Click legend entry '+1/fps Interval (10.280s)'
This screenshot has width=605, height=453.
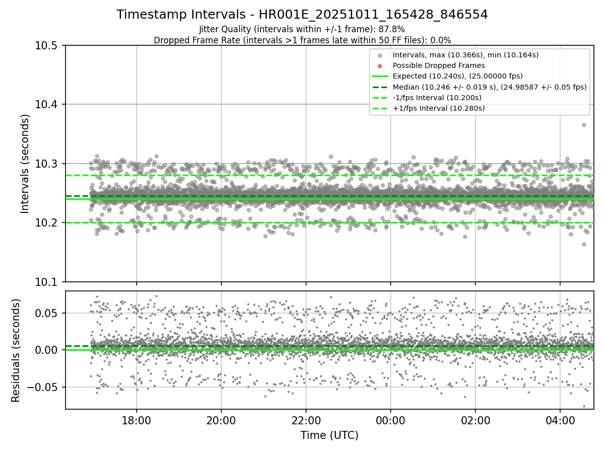(x=439, y=108)
